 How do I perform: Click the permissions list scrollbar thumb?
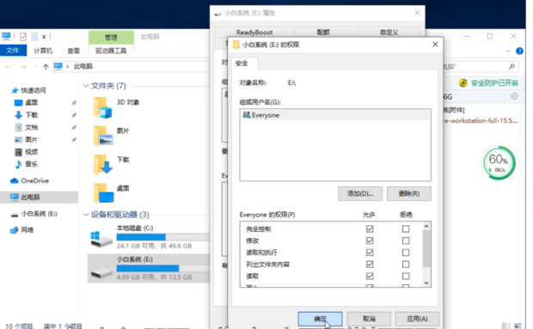click(426, 248)
